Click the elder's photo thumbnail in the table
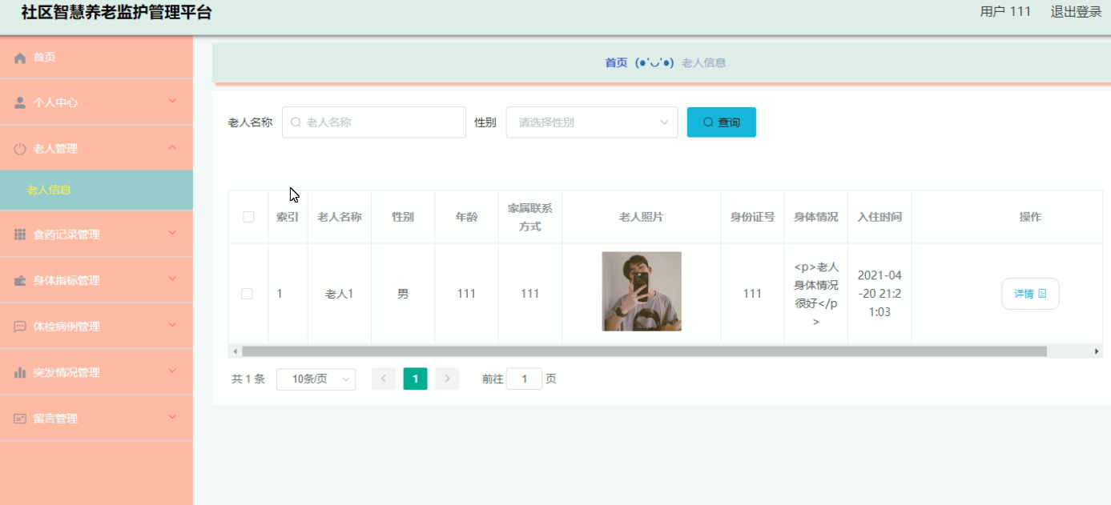The image size is (1111, 505). pyautogui.click(x=641, y=291)
